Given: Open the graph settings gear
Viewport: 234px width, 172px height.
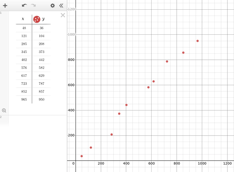Looking at the screenshot, I should point(53,6).
